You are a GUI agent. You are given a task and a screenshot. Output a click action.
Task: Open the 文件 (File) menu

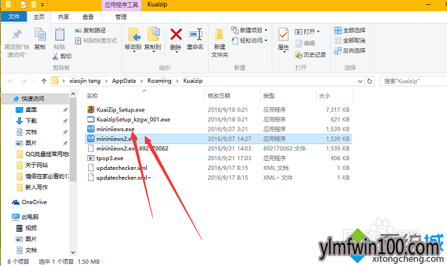(x=14, y=17)
